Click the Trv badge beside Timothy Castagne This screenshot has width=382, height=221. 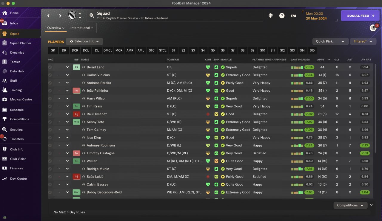pyautogui.click(x=76, y=153)
